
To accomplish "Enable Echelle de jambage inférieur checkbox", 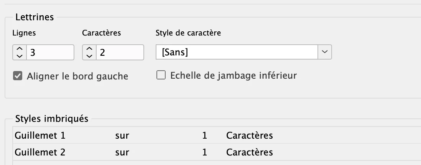I will point(161,75).
